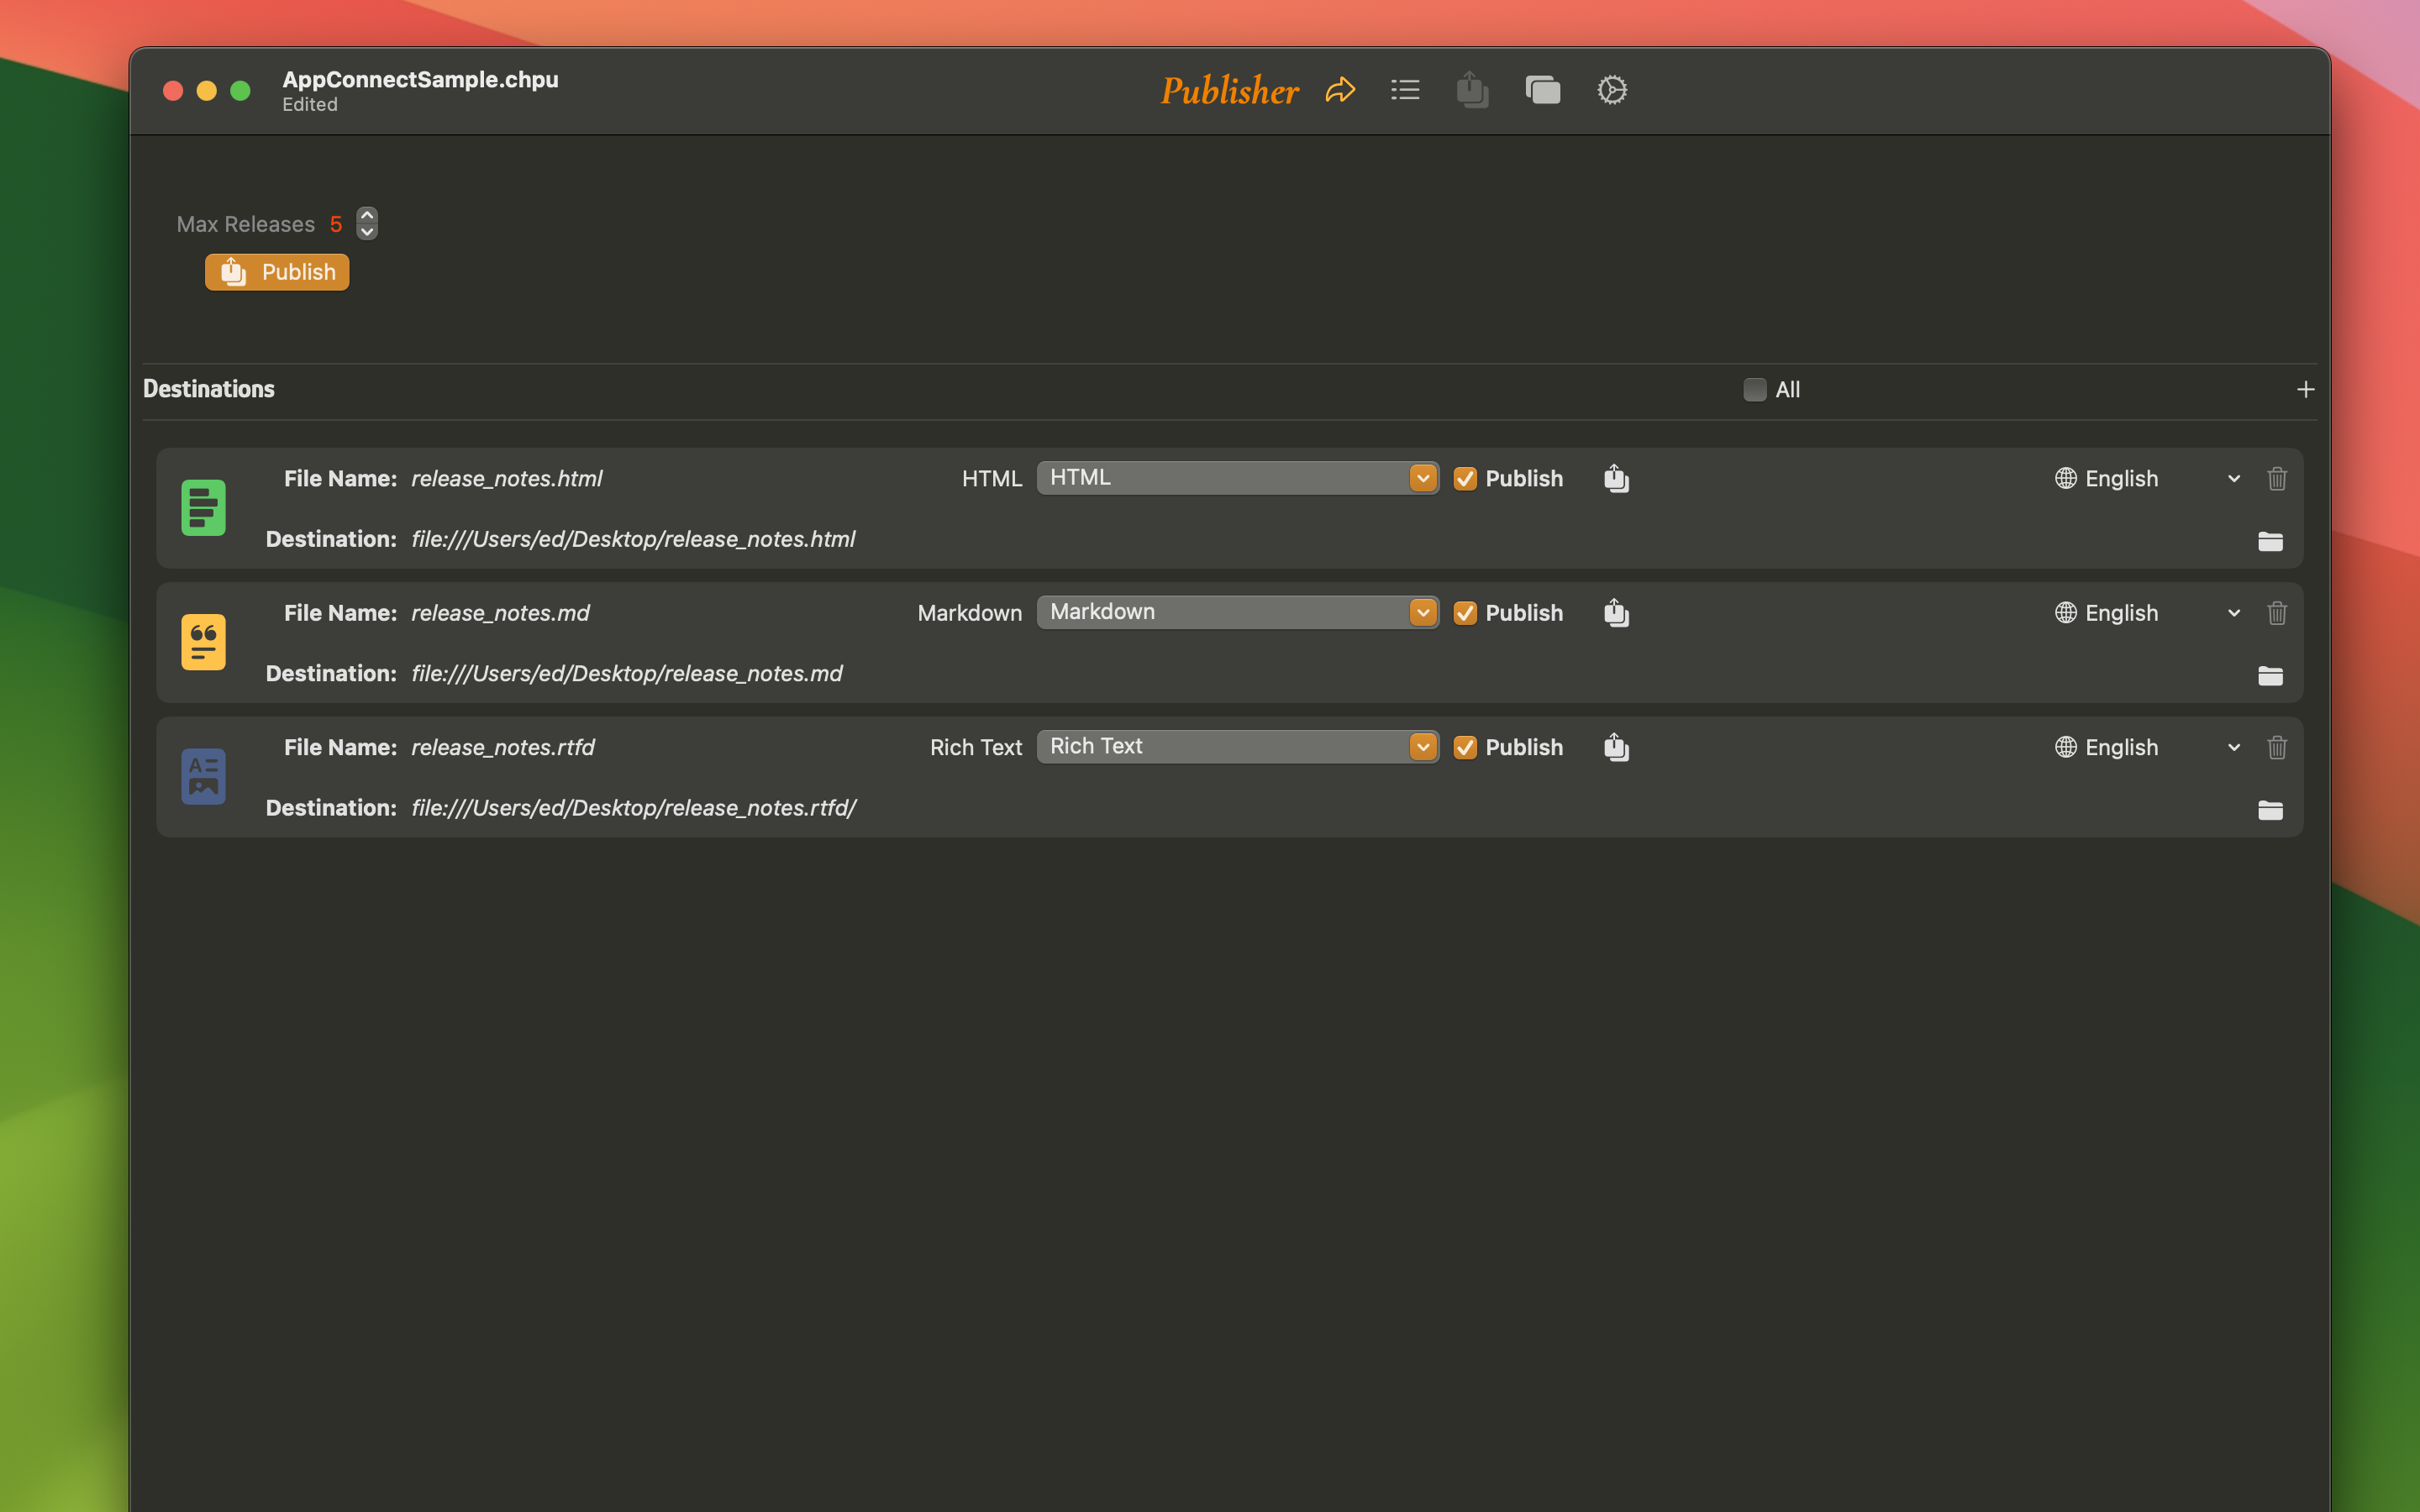
Task: Open the stacked windows toolbar icon
Action: click(x=1543, y=90)
